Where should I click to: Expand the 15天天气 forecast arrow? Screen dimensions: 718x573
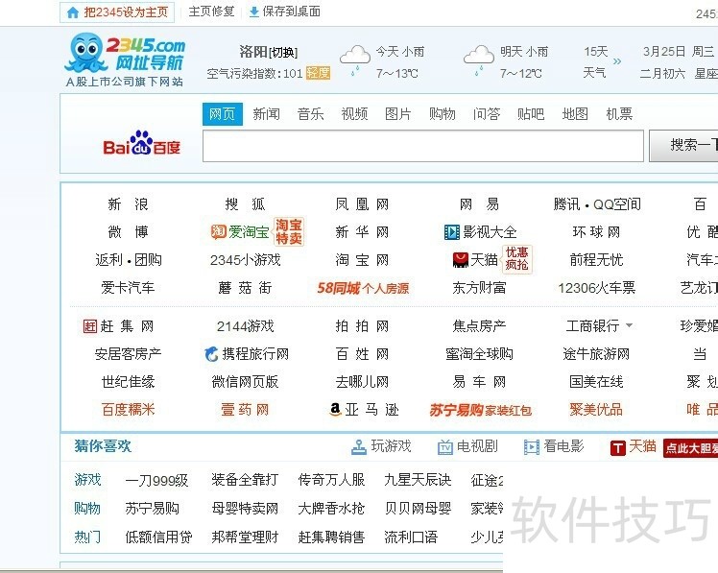tap(617, 60)
